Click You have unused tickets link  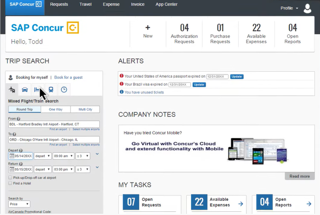[144, 92]
